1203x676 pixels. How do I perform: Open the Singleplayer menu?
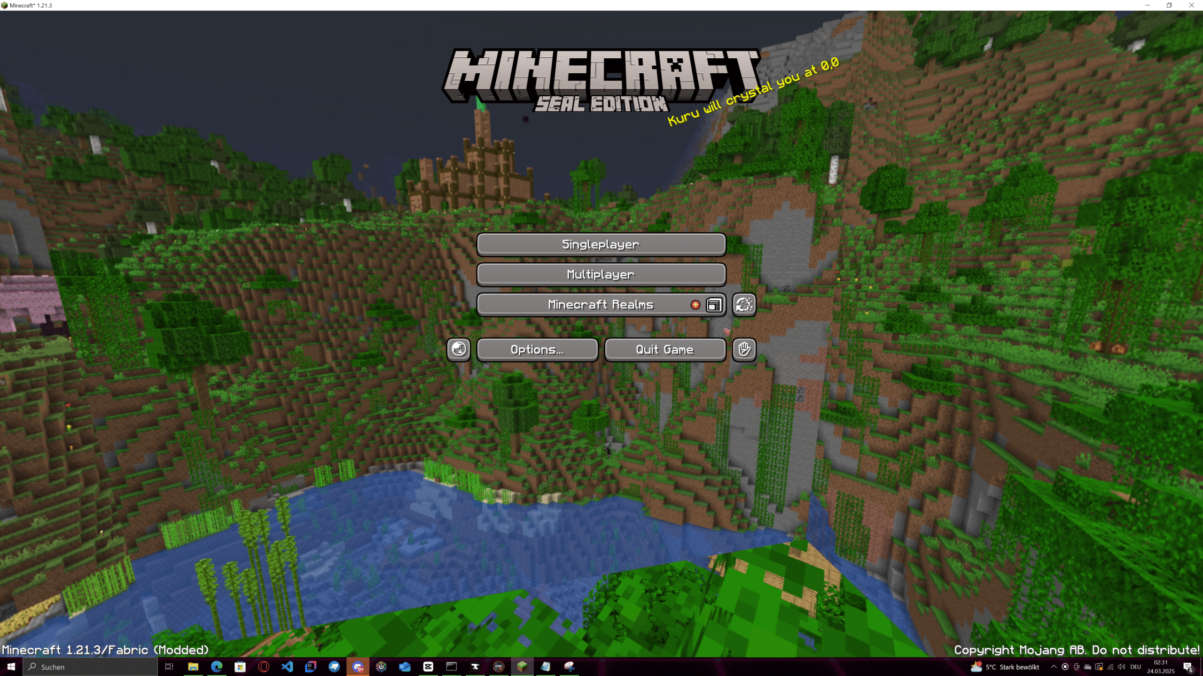tap(601, 244)
